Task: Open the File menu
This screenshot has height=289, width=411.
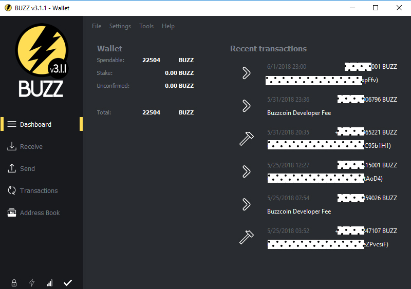Action: pyautogui.click(x=97, y=26)
